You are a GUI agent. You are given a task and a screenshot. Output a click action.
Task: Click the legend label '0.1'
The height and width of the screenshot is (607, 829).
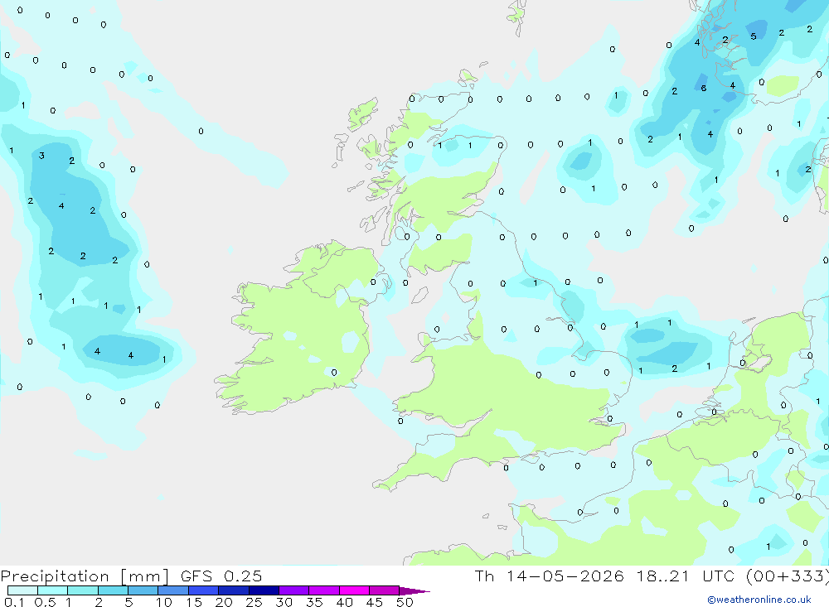coord(14,602)
